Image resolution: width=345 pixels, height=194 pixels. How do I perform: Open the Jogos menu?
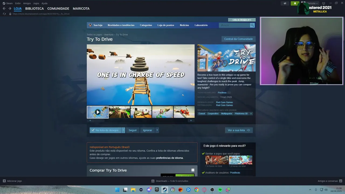click(36, 3)
